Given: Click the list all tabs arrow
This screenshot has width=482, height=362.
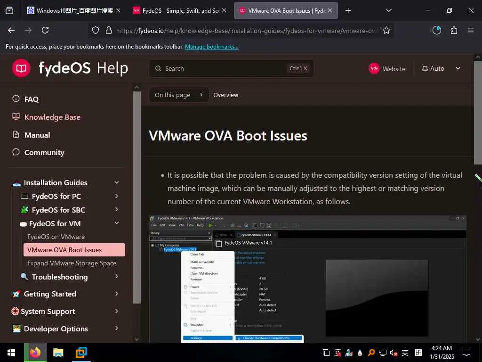Looking at the screenshot, I should point(388,10).
